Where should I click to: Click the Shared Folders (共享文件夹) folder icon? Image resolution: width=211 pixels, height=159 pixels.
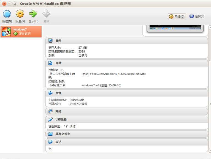click(x=50, y=134)
